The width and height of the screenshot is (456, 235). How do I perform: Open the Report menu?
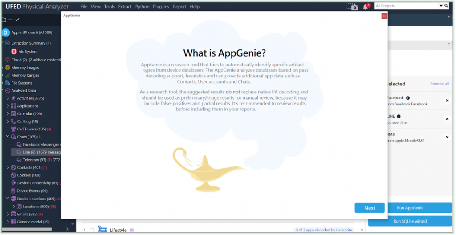coord(180,7)
